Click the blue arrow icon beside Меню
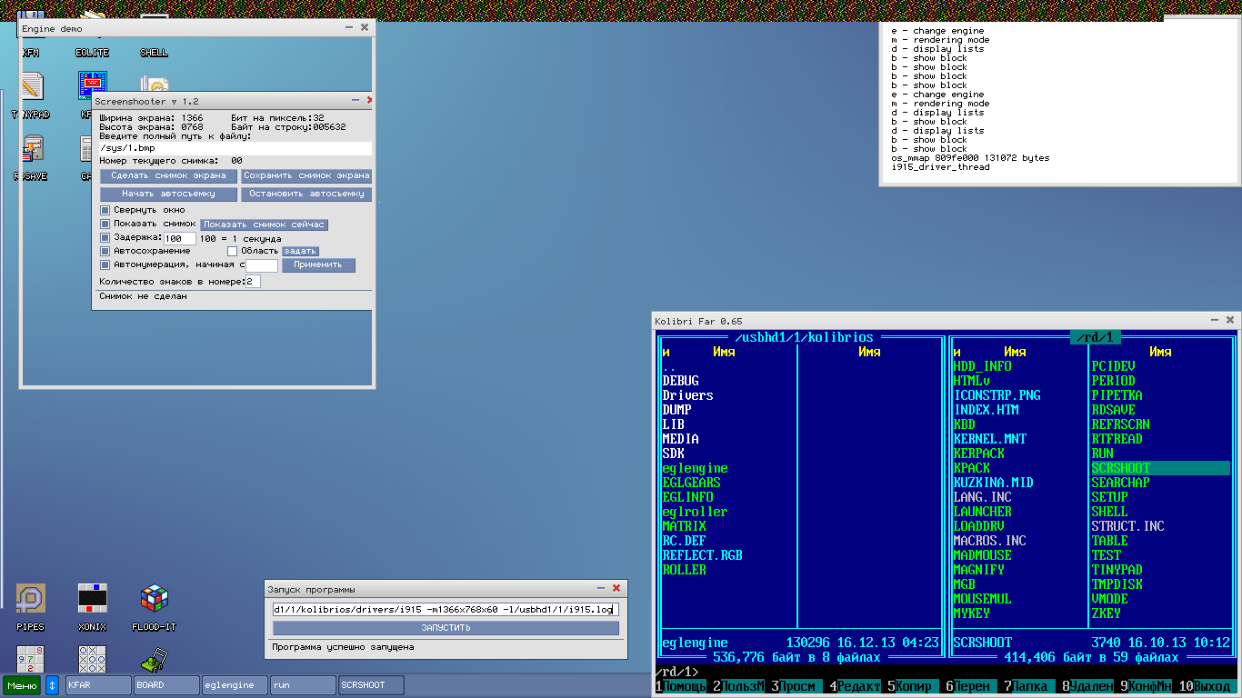Image resolution: width=1242 pixels, height=698 pixels. (53, 685)
